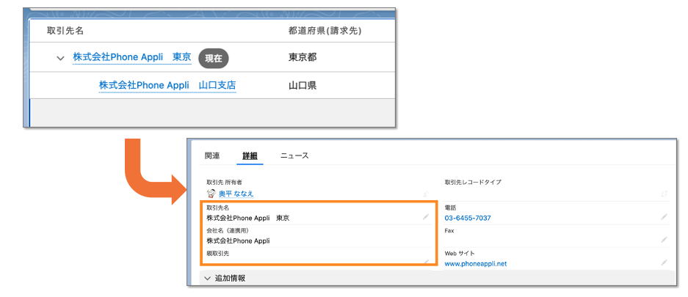The width and height of the screenshot is (688, 297).
Task: Click the 会社名(連携用) value 株式会社Phone Appli
Action: point(238,241)
